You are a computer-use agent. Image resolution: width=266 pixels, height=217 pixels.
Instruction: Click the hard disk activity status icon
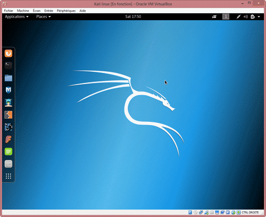coord(190,212)
